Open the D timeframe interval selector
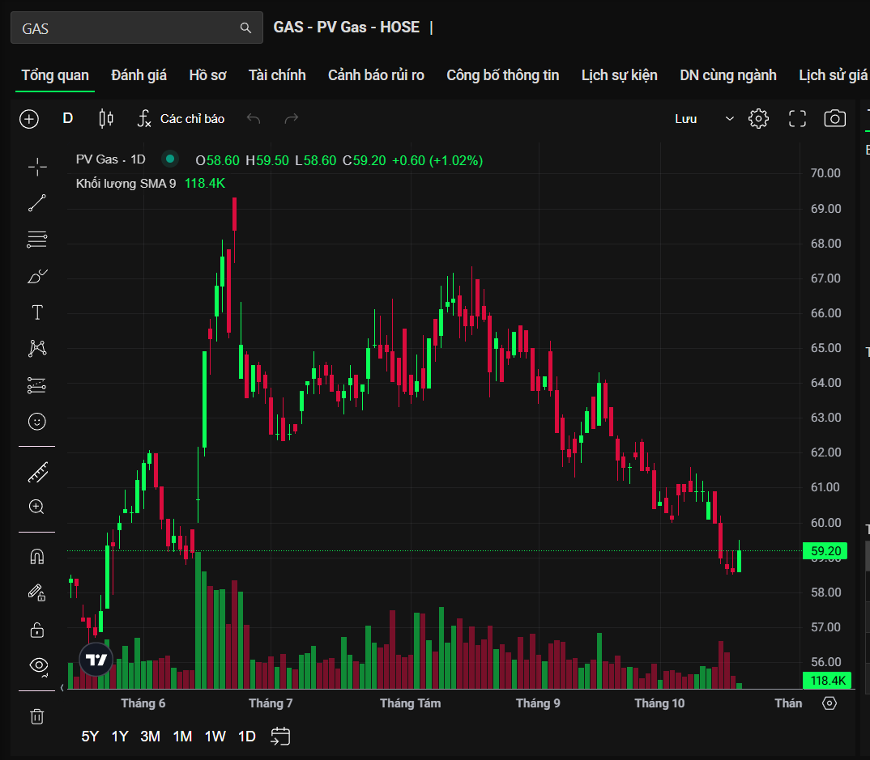Viewport: 870px width, 760px height. pos(68,119)
